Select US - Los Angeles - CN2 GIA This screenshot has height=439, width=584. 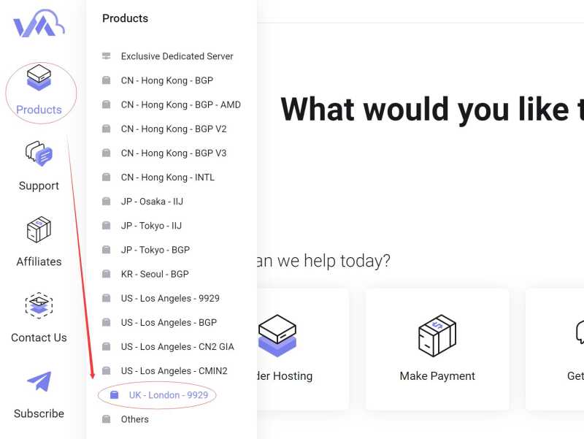coord(177,346)
